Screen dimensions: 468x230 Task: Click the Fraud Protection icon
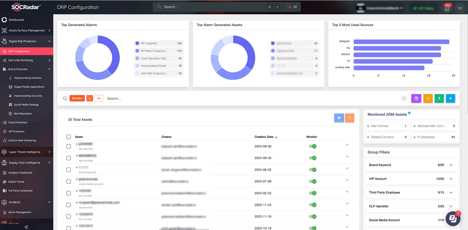(4, 122)
